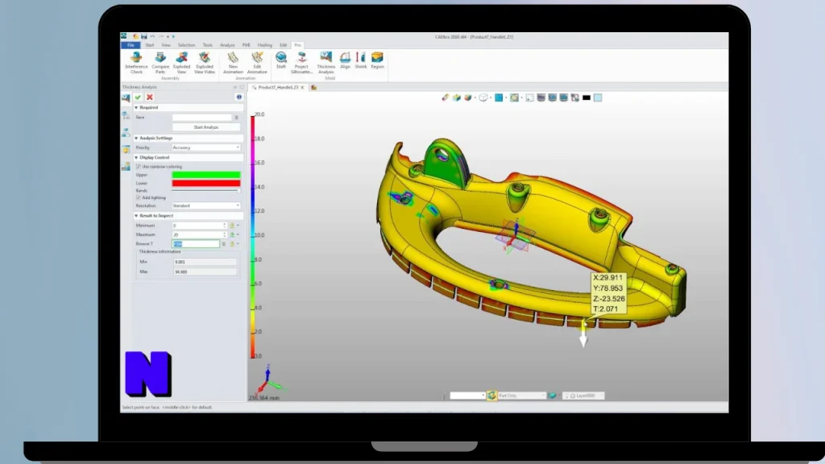This screenshot has width=825, height=464.
Task: Open the File menu
Action: (x=131, y=45)
